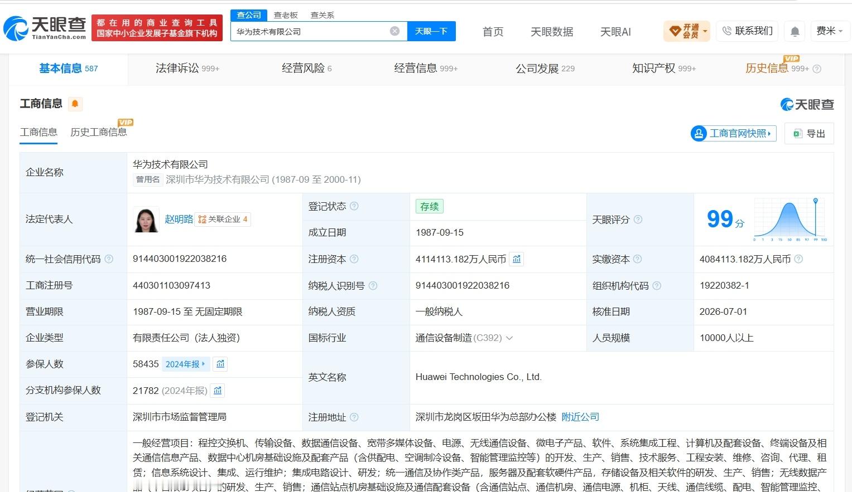The width and height of the screenshot is (852, 492).
Task: Click the orange alert bell beside 工商信息
Action: [x=75, y=104]
